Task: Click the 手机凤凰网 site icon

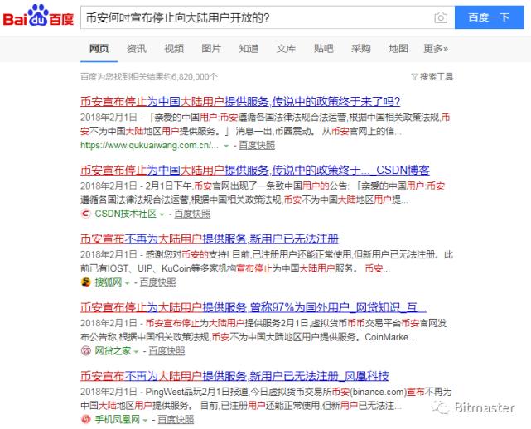Action: point(85,420)
